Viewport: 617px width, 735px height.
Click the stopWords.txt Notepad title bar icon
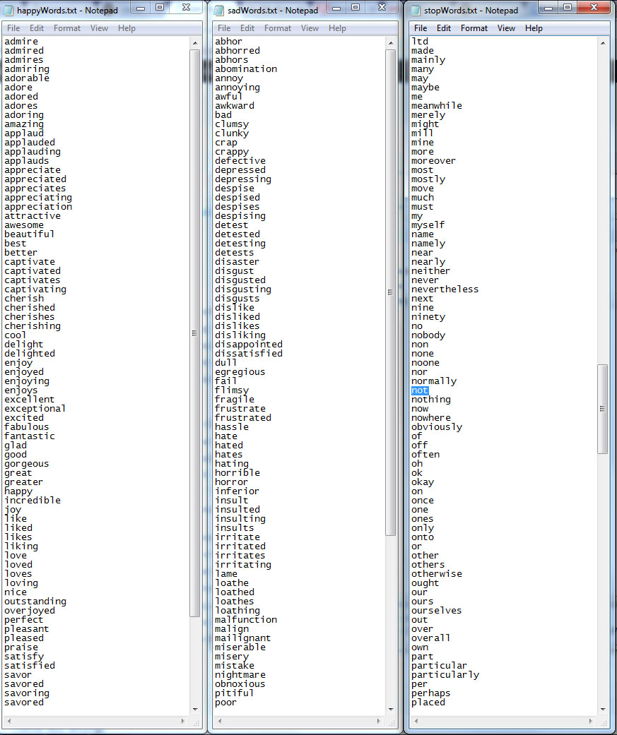[416, 10]
